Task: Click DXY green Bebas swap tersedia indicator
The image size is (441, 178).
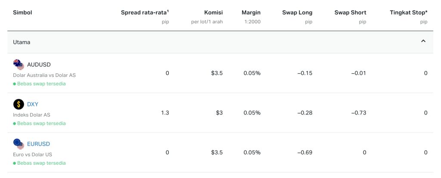Action: [40, 123]
